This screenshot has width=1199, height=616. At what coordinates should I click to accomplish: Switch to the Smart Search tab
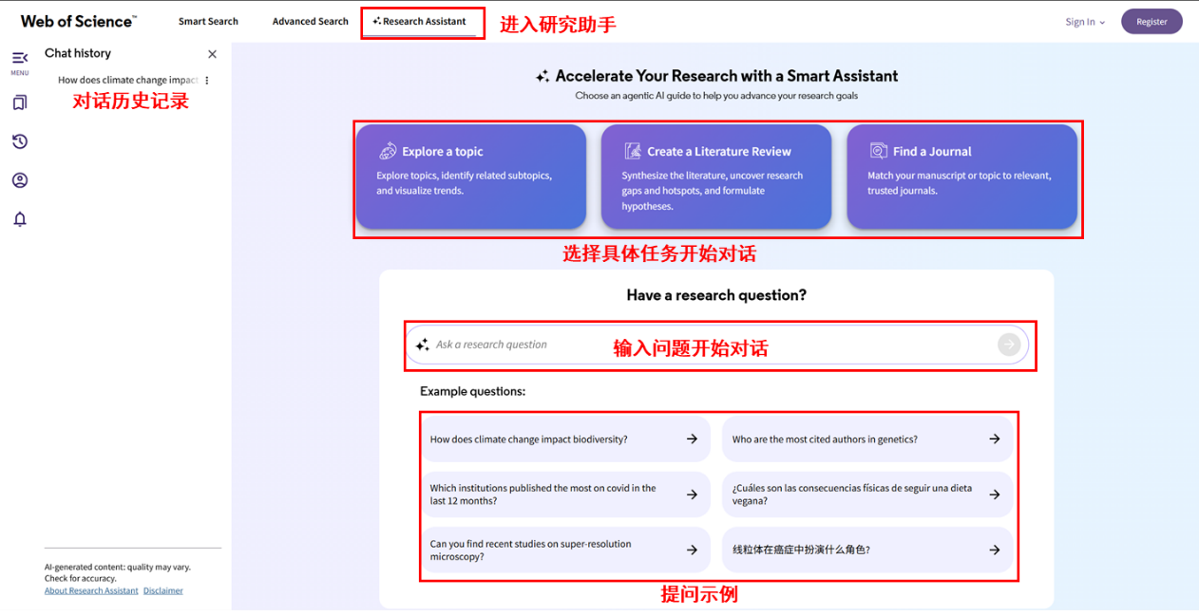tap(208, 21)
